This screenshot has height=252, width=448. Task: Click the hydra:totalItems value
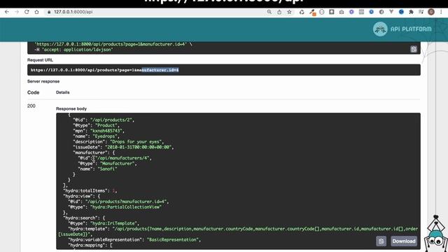coord(113,190)
